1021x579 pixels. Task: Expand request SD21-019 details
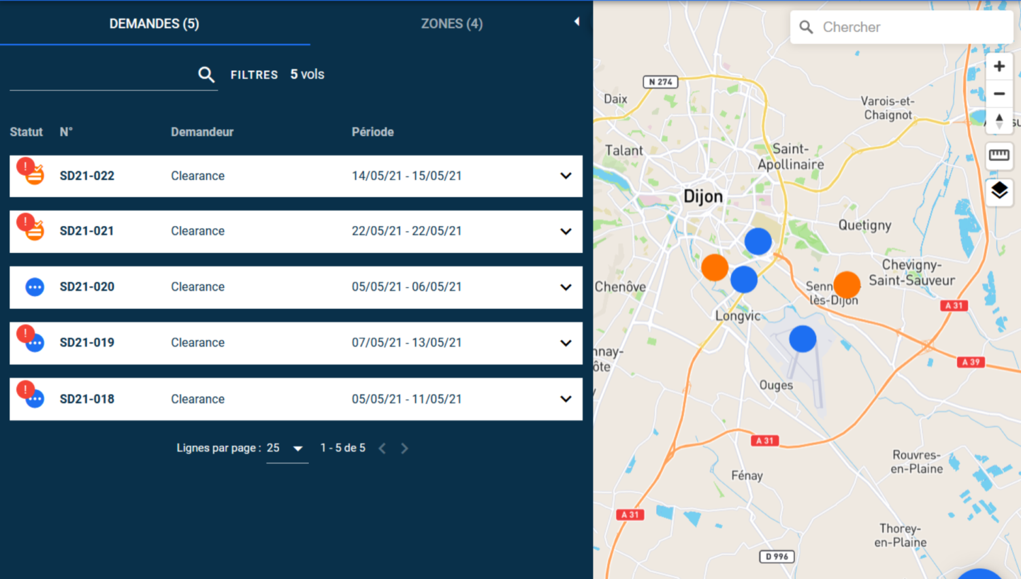pos(566,343)
